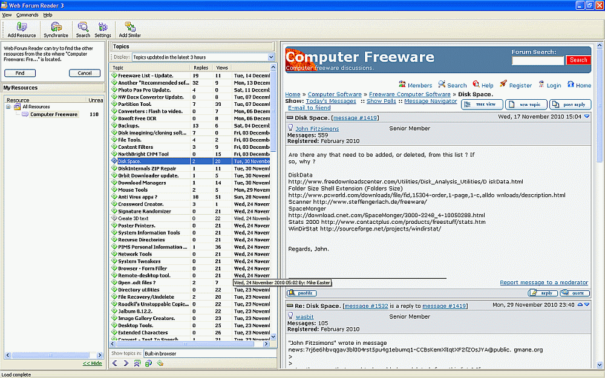
Task: Click the post reply button
Action: tap(571, 105)
